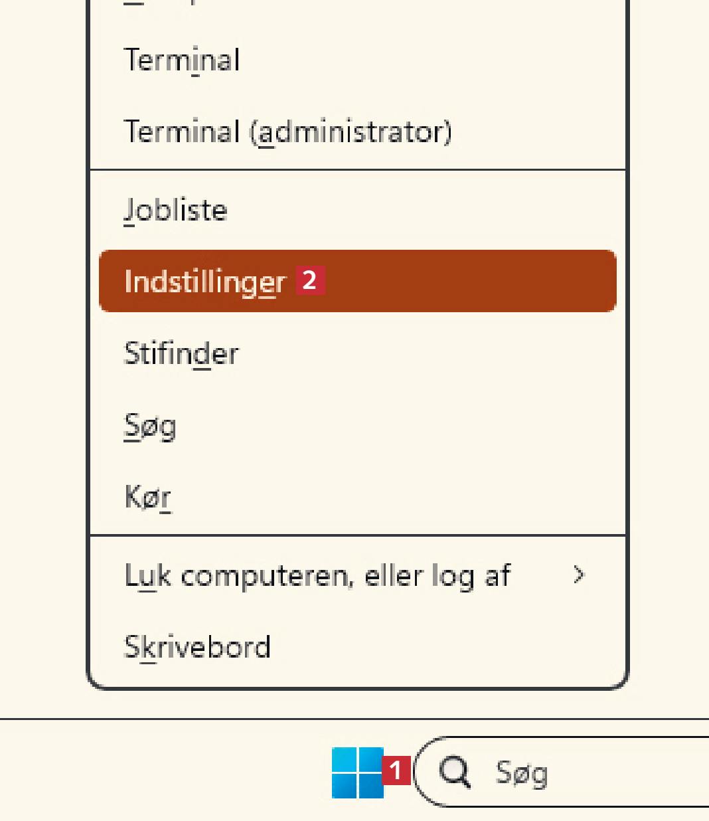This screenshot has height=821, width=709.
Task: Click the divider line above Jobliste
Action: 357,170
